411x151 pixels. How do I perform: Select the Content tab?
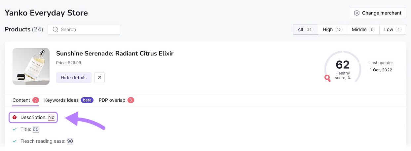pos(21,100)
